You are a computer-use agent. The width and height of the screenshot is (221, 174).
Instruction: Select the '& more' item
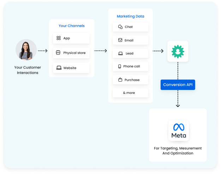129,93
